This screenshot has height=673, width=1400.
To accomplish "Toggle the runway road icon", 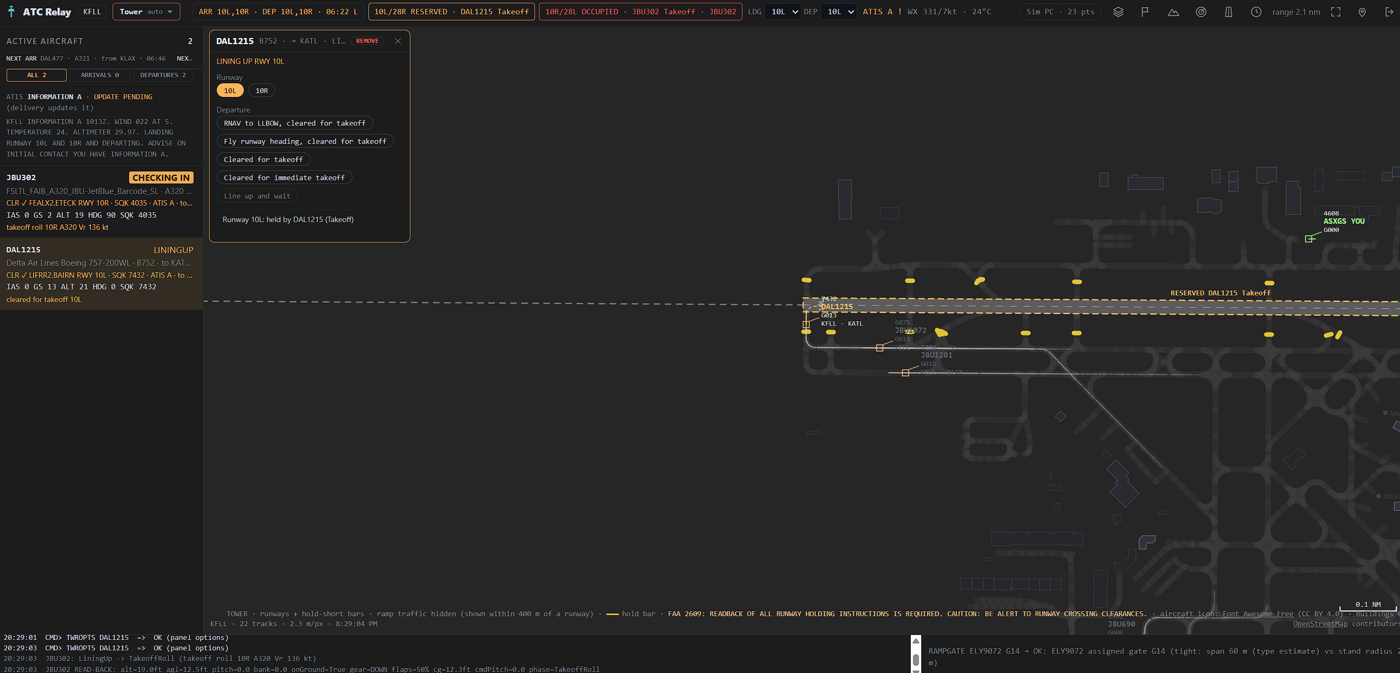I will point(1228,12).
